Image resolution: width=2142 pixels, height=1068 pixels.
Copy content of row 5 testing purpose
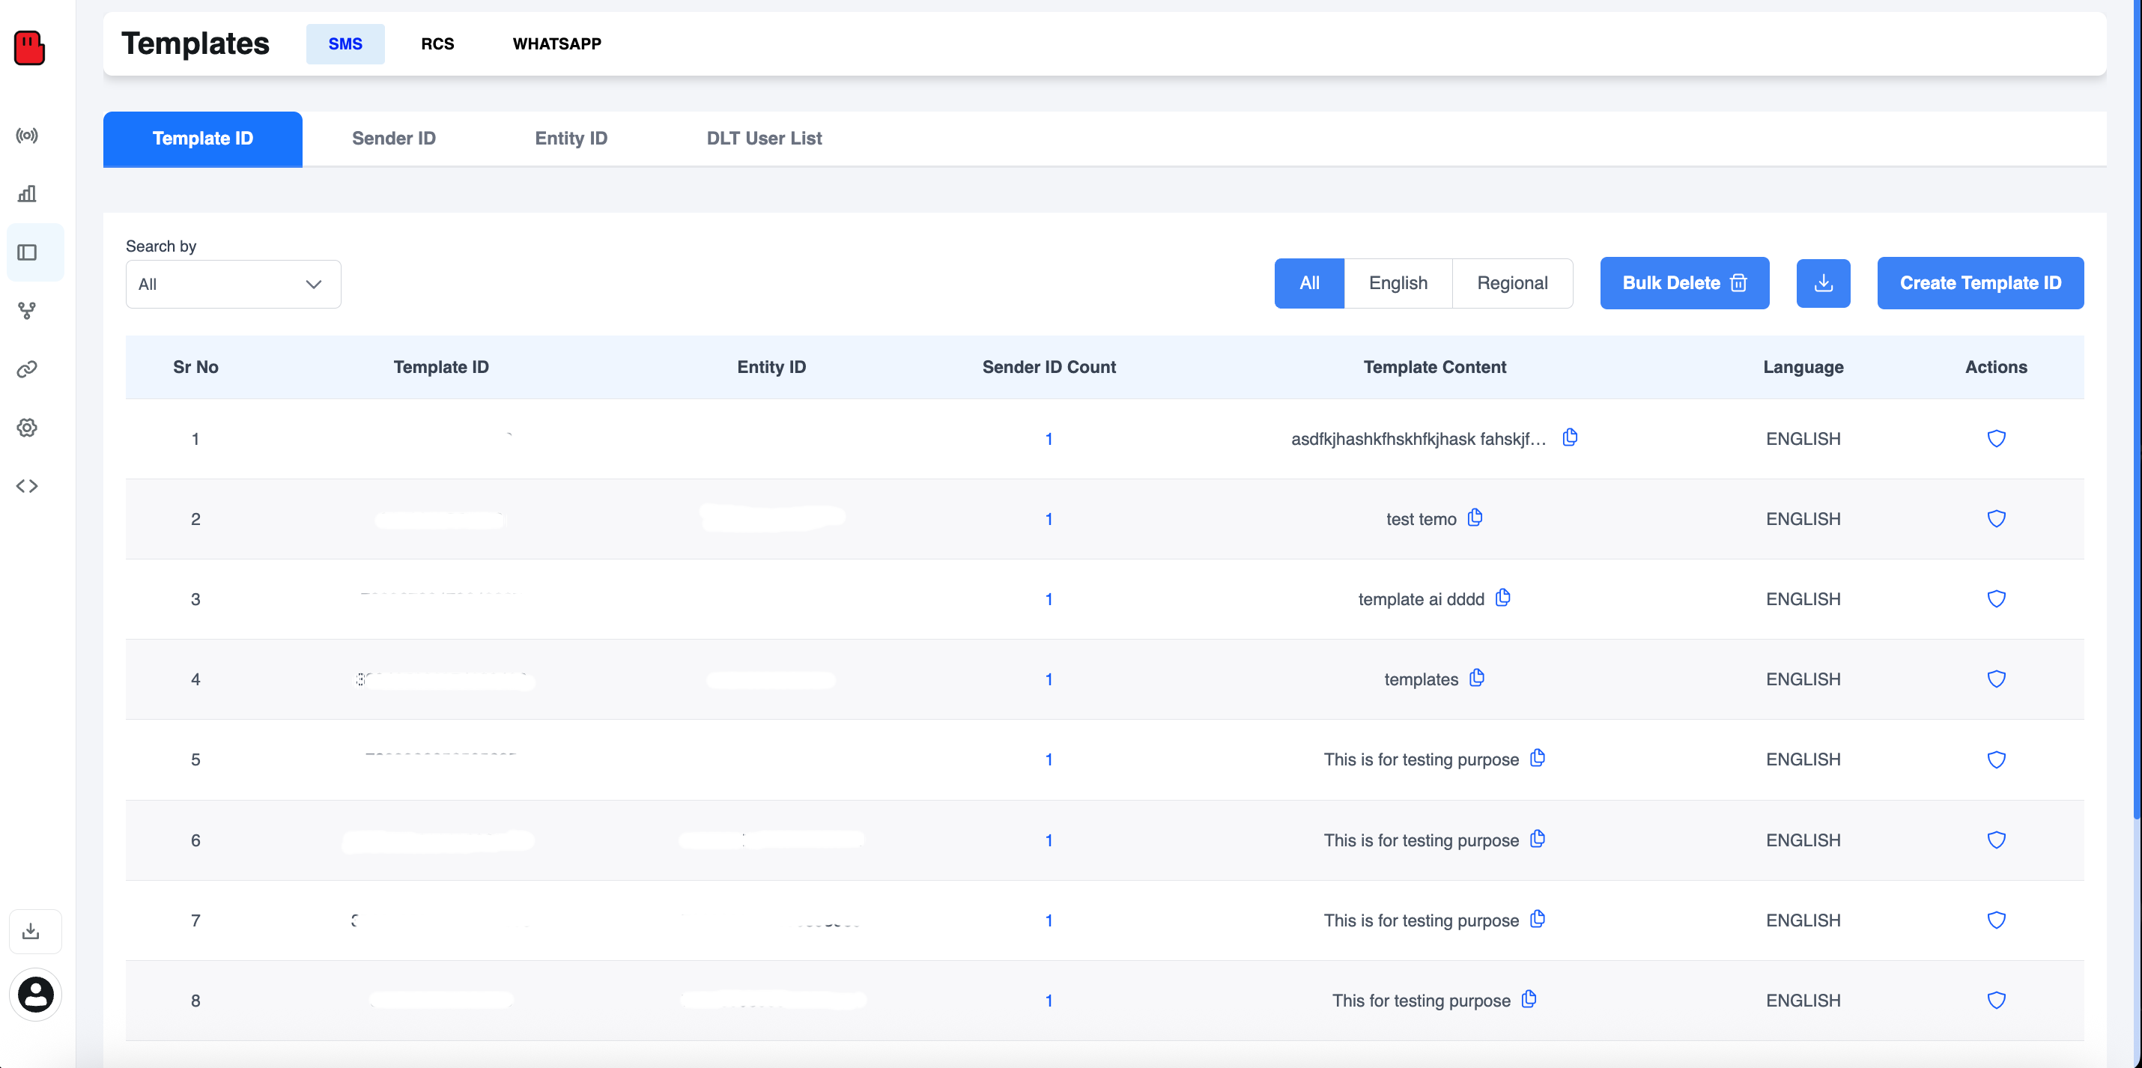tap(1538, 758)
